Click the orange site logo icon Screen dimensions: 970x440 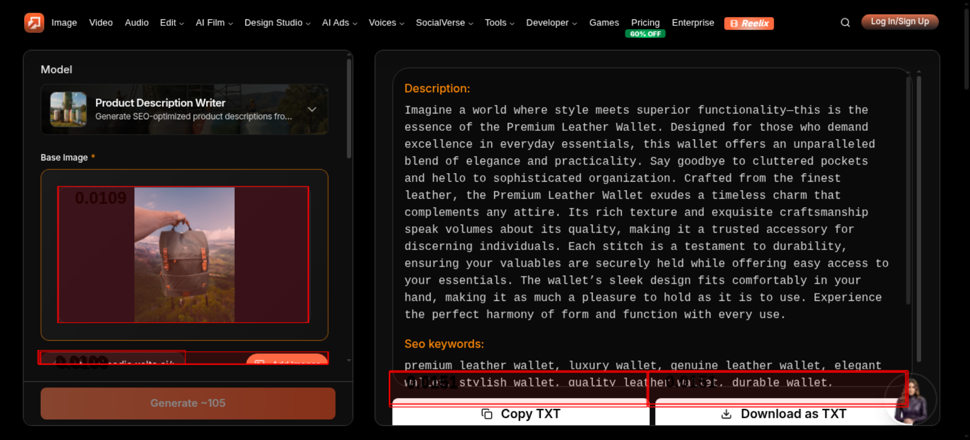coord(34,23)
